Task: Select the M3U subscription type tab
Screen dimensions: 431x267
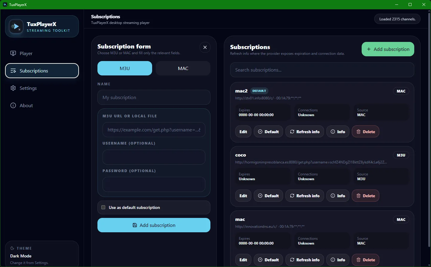Action: point(125,69)
